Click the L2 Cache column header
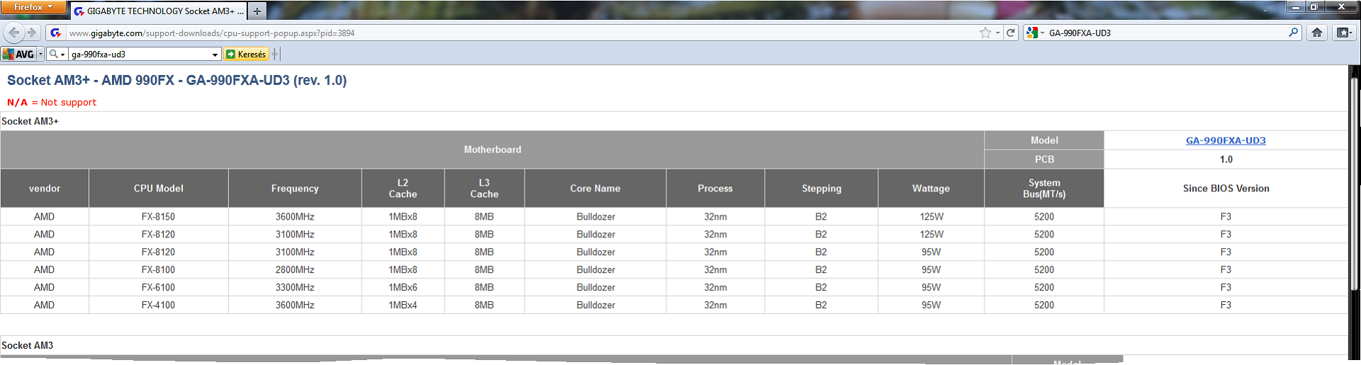1361x365 pixels. tap(403, 189)
